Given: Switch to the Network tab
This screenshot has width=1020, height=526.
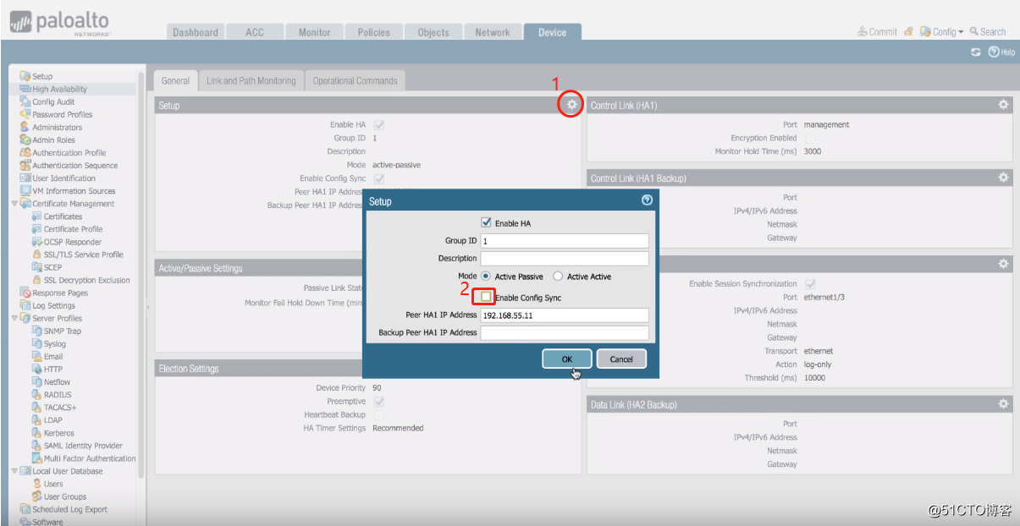Looking at the screenshot, I should (x=493, y=32).
